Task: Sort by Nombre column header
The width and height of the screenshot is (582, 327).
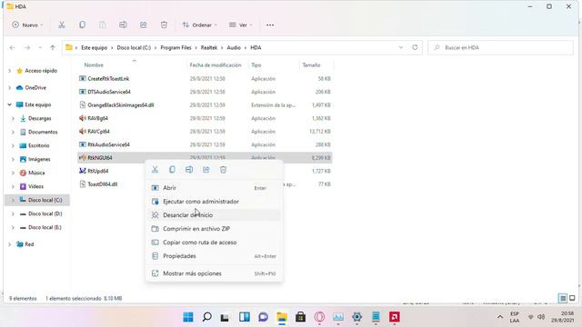Action: (x=94, y=64)
